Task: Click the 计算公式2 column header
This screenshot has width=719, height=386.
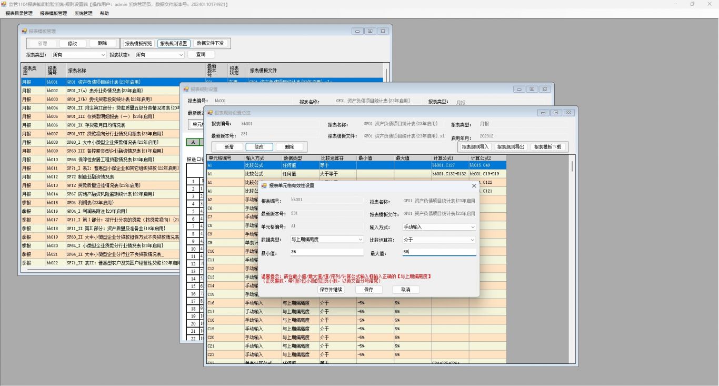Action: [x=487, y=157]
